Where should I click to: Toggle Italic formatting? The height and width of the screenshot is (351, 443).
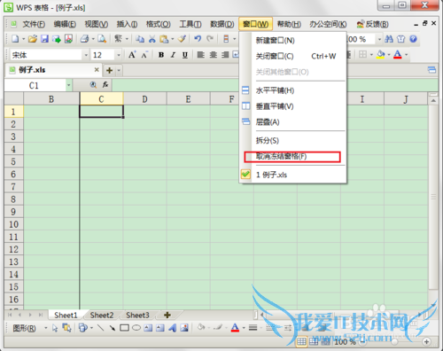pyautogui.click(x=173, y=55)
